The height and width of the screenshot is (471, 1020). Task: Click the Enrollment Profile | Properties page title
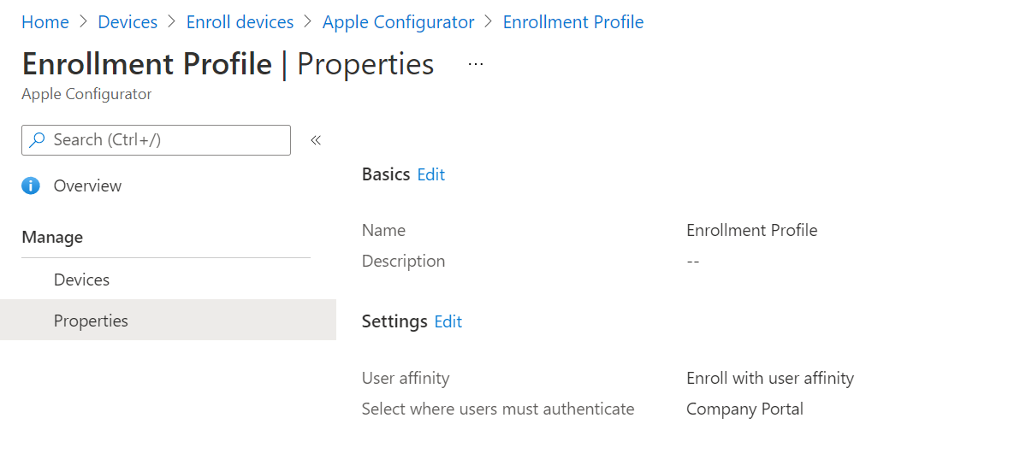point(228,64)
